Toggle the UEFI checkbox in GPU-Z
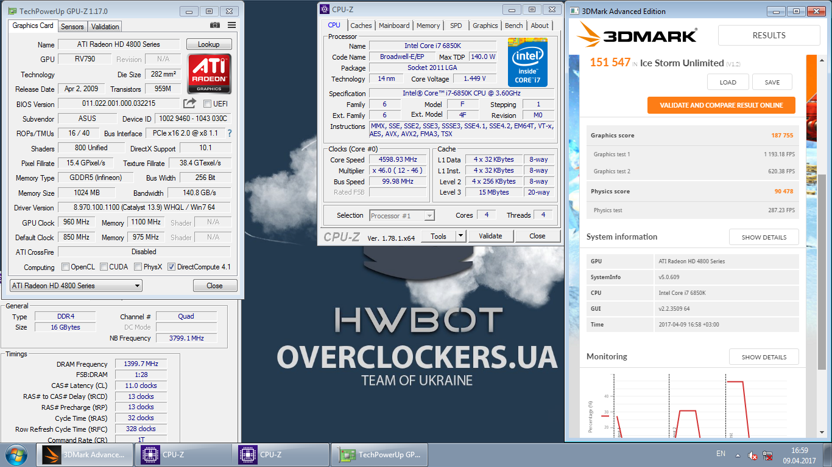 click(207, 104)
